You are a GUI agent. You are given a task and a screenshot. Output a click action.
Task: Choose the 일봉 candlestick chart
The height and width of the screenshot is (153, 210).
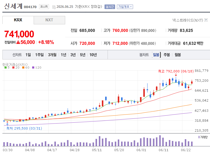tap(156, 55)
